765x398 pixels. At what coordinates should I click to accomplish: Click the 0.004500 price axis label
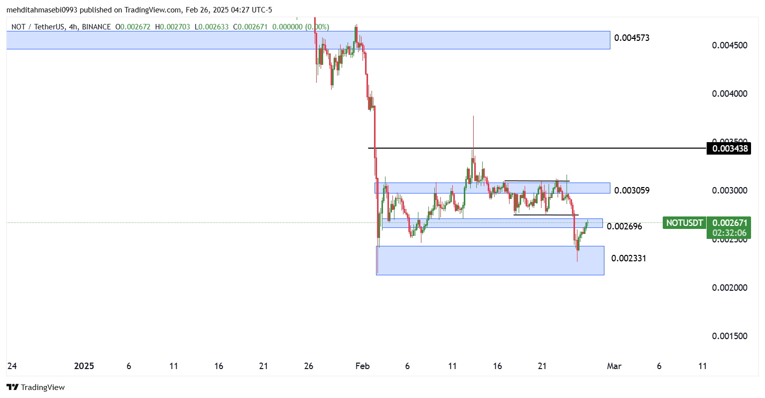click(730, 45)
